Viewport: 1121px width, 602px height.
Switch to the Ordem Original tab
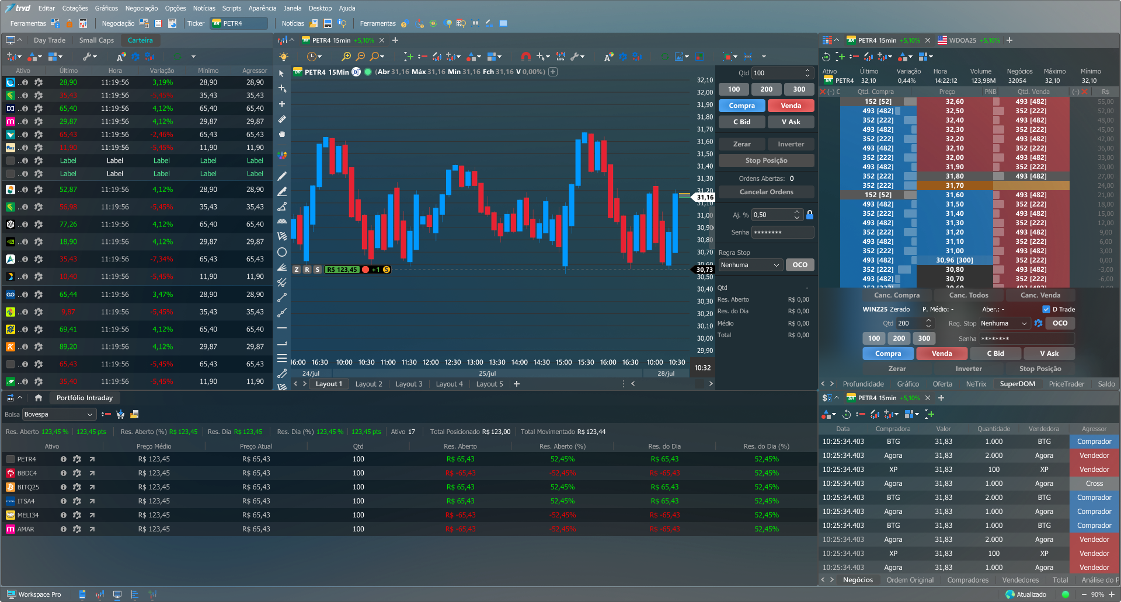910,580
